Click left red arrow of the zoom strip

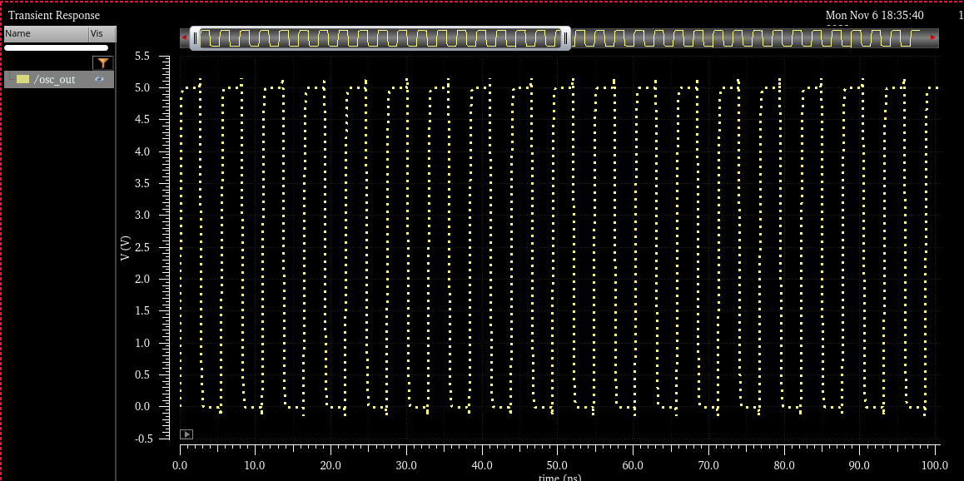coord(184,37)
